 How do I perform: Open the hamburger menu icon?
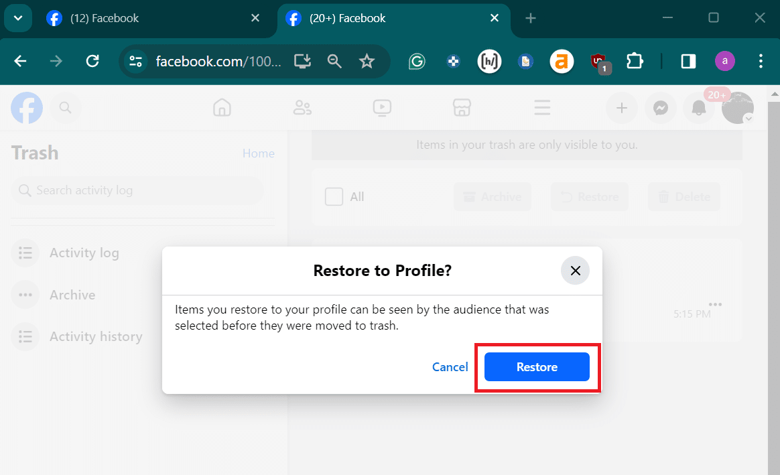point(542,107)
